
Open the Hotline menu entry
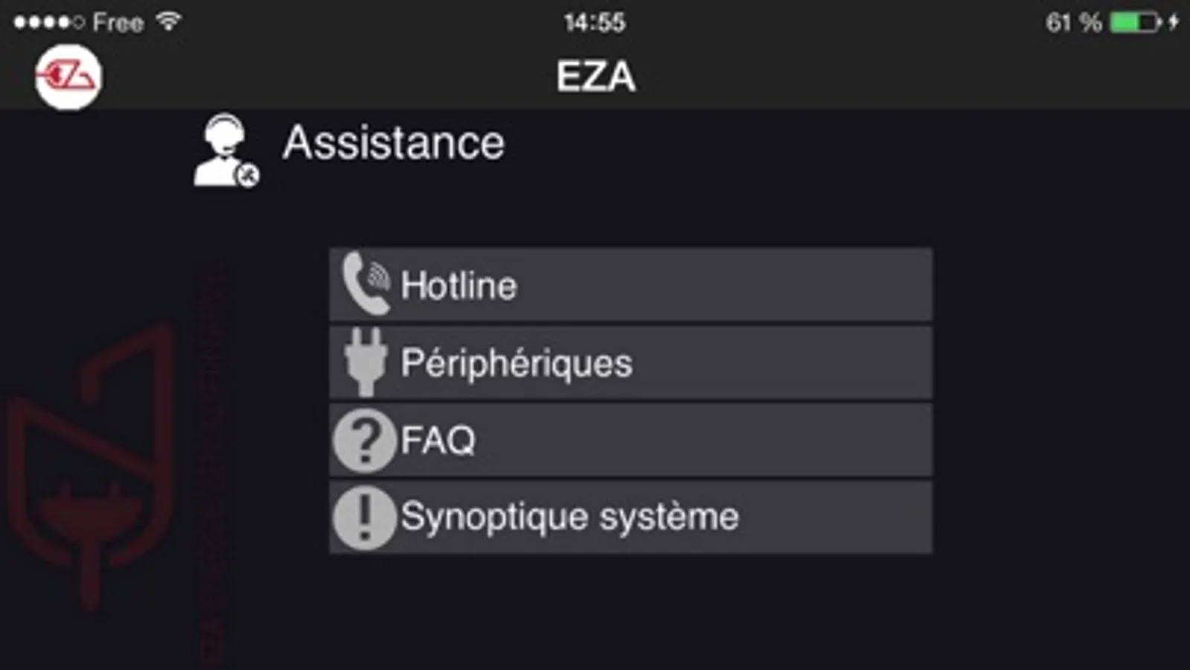(x=630, y=284)
